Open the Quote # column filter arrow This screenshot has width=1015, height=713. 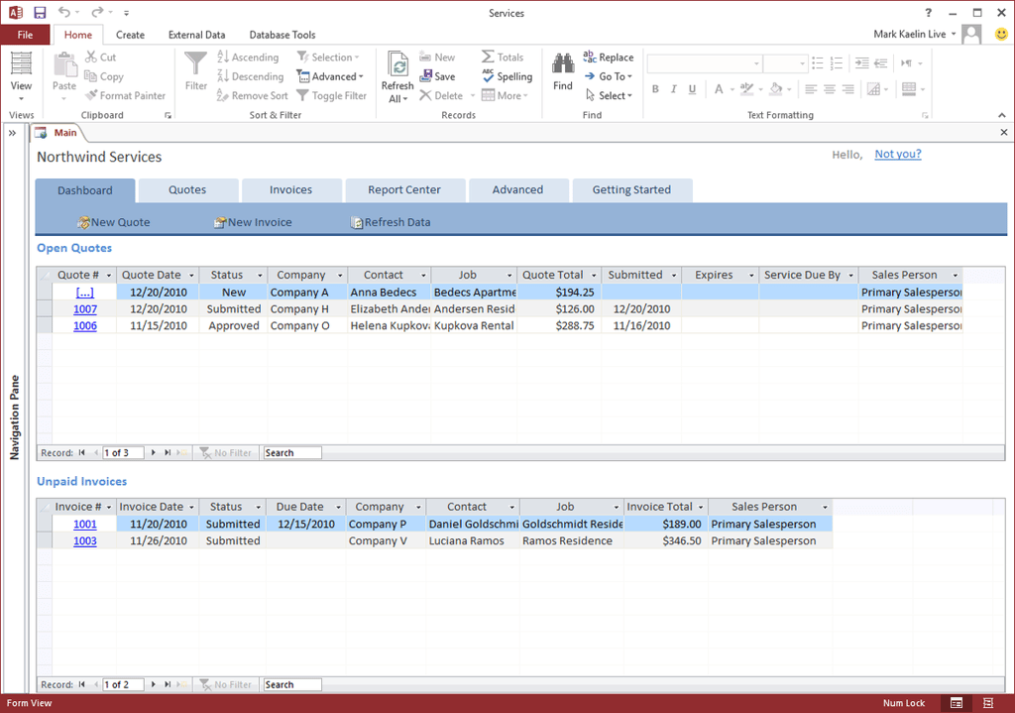pos(109,276)
